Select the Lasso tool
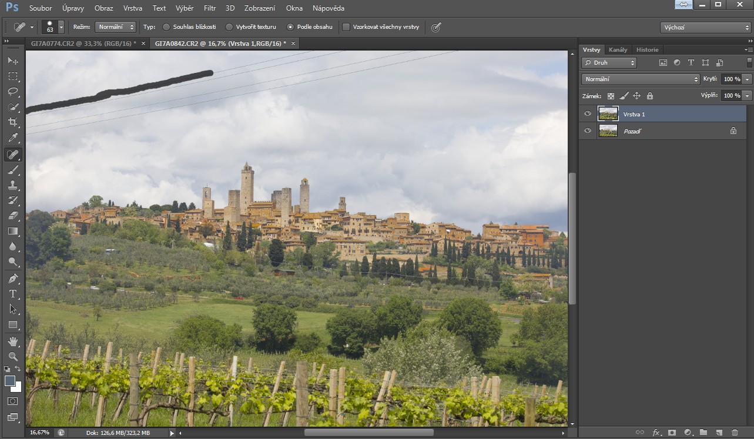 (13, 92)
